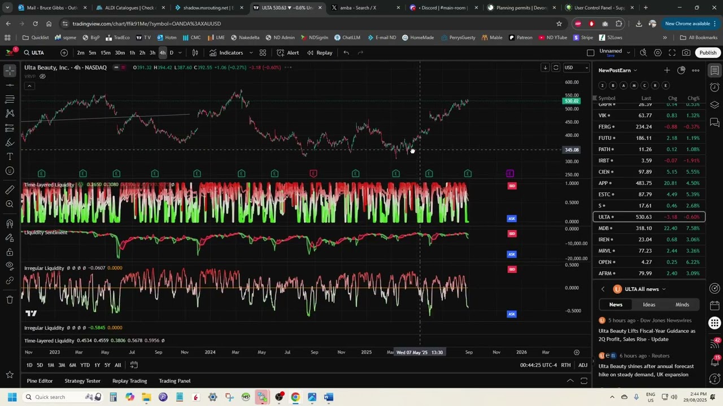723x406 pixels.
Task: Open the chats panel in right sidebar
Action: tap(715, 122)
